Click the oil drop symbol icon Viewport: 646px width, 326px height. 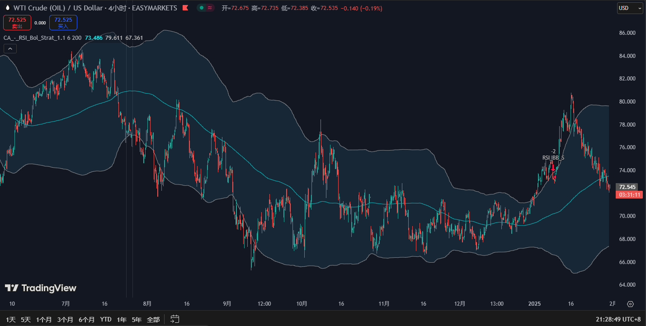[x=7, y=8]
